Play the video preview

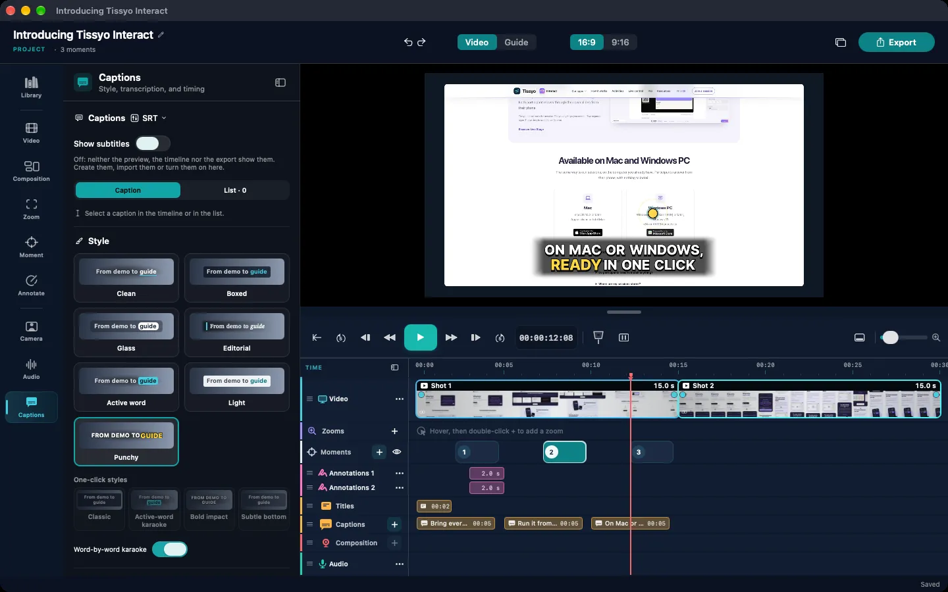(x=420, y=337)
